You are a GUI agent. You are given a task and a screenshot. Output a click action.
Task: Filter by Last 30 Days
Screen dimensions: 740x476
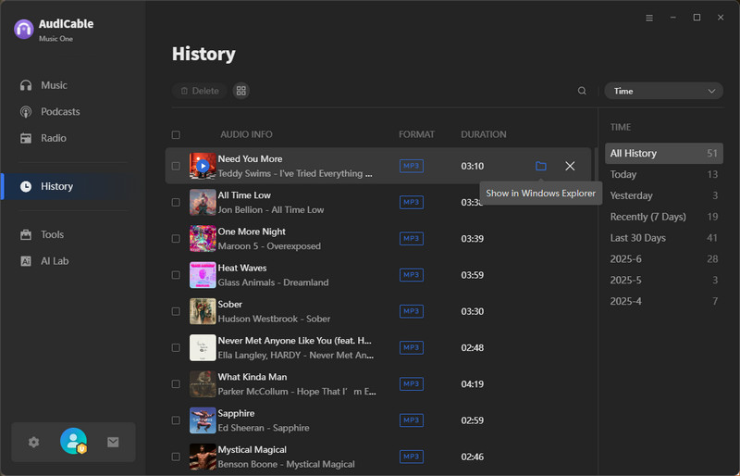pyautogui.click(x=663, y=238)
